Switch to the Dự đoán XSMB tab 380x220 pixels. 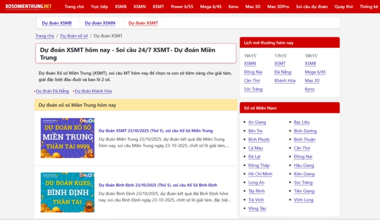pos(56,23)
